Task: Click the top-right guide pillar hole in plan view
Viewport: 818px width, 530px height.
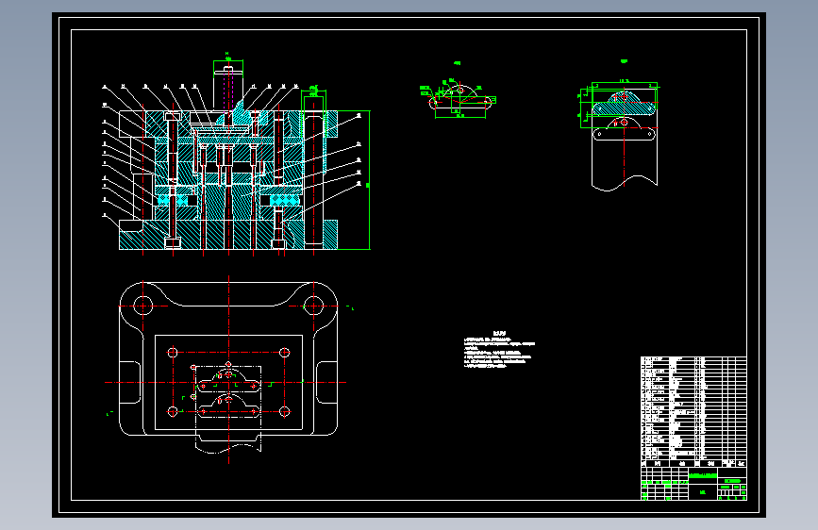Action: (x=313, y=306)
